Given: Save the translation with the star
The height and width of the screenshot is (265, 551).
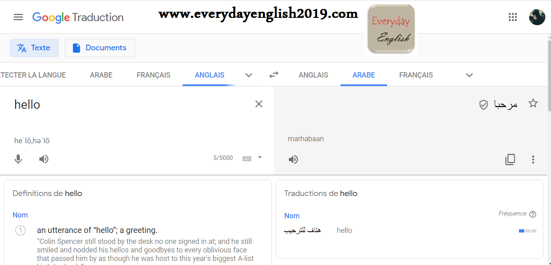Looking at the screenshot, I should [x=533, y=103].
